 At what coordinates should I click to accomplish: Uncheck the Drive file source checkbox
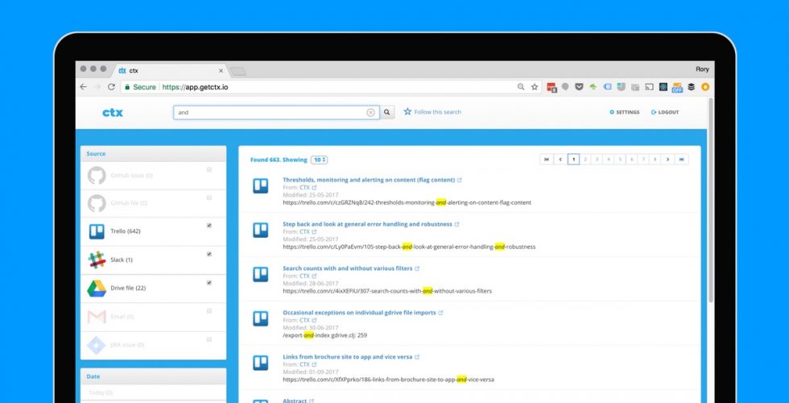click(x=209, y=283)
